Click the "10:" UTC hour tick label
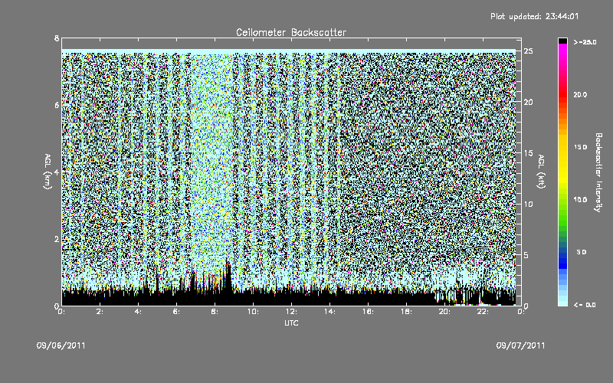Screen dimensions: 613x383 coord(253,312)
